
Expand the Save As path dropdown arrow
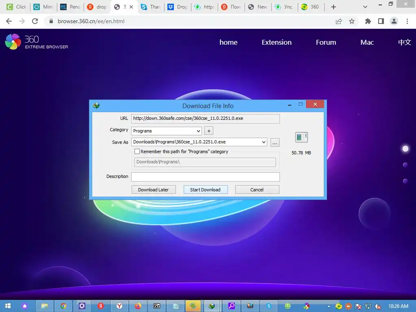(264, 142)
